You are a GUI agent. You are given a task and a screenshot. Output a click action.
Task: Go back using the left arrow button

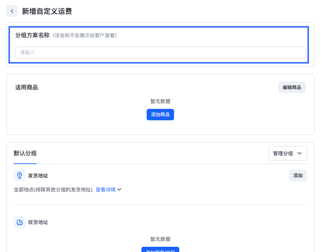(x=12, y=11)
